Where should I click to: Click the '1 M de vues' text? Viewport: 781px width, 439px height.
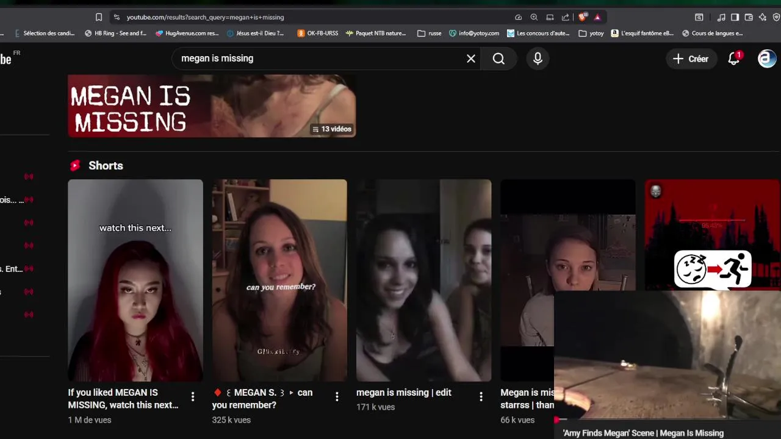point(90,420)
